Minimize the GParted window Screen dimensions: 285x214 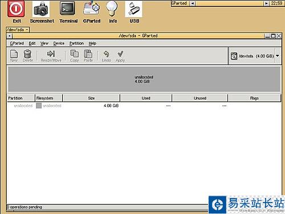(x=267, y=36)
